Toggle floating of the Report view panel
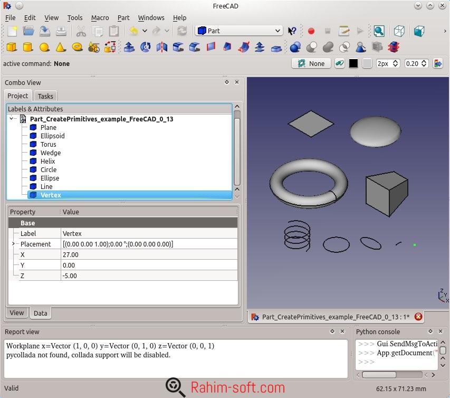This screenshot has height=398, width=450. pos(332,331)
